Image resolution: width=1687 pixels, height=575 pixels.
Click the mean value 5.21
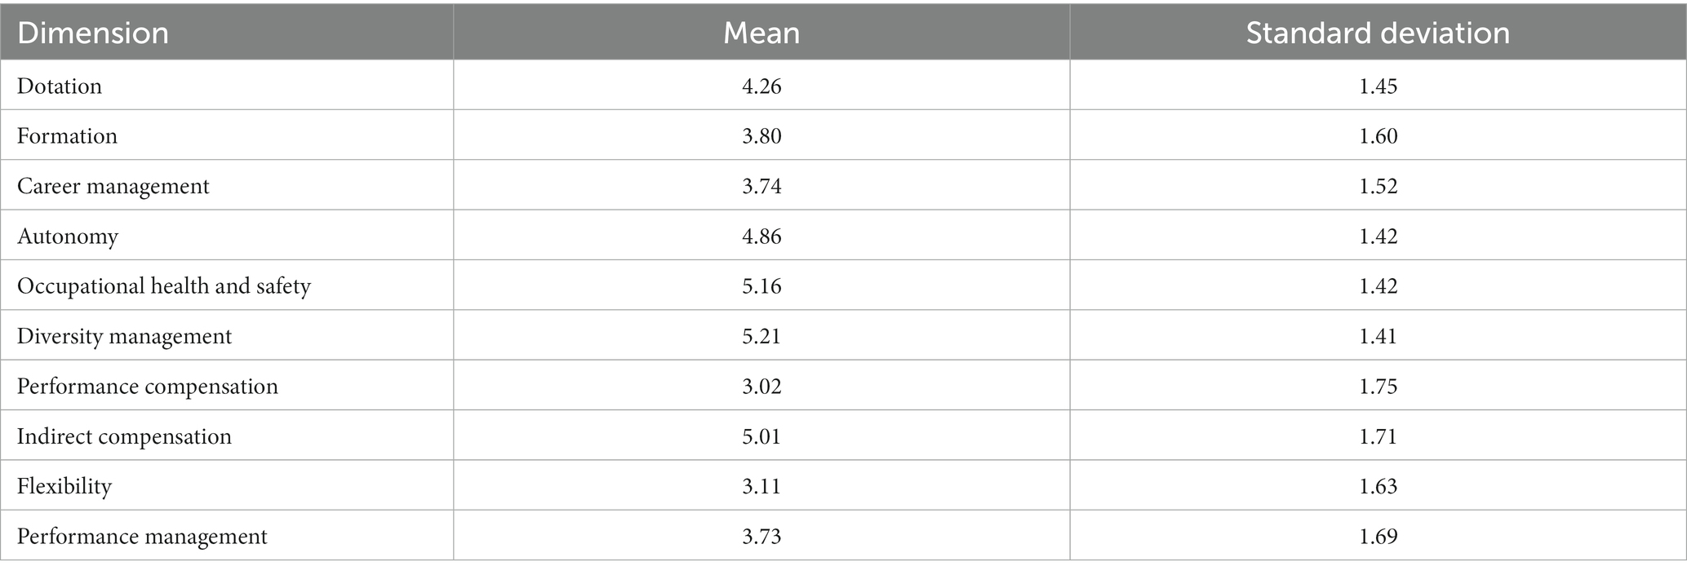(x=761, y=336)
